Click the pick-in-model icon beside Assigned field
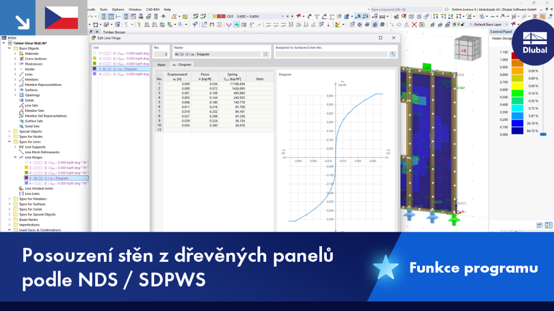 (393, 55)
